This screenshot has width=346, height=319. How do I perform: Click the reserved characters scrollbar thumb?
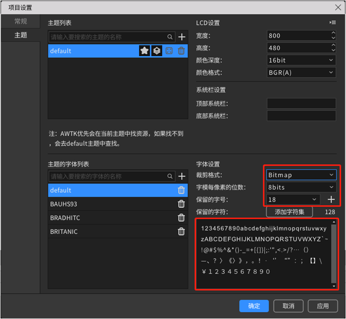(334, 253)
